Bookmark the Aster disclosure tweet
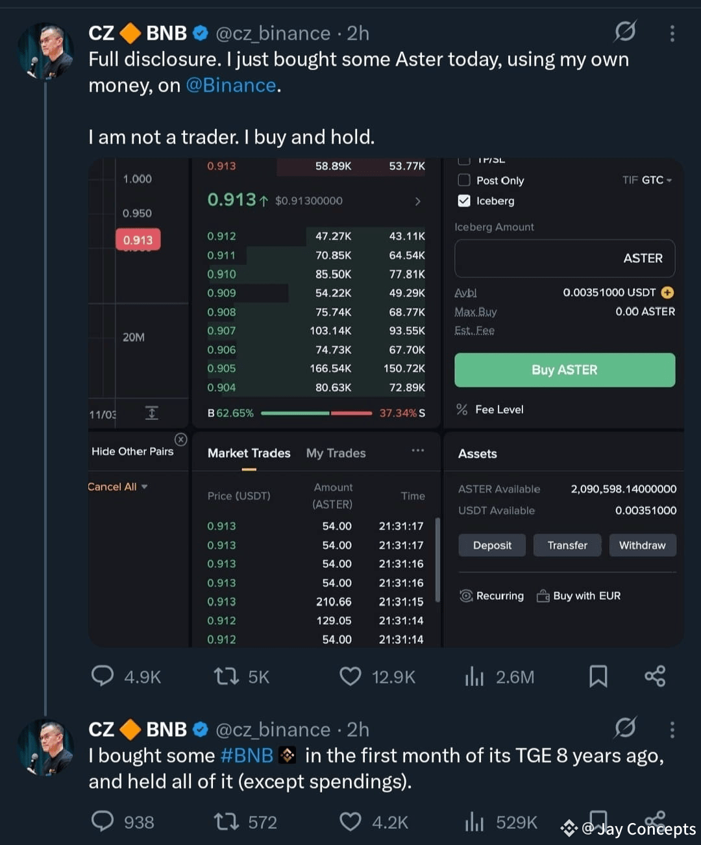The height and width of the screenshot is (845, 701). [598, 676]
